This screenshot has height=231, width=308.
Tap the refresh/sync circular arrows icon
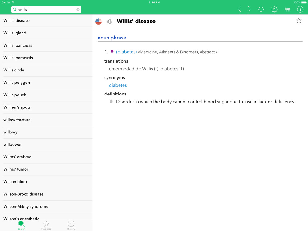261,9
